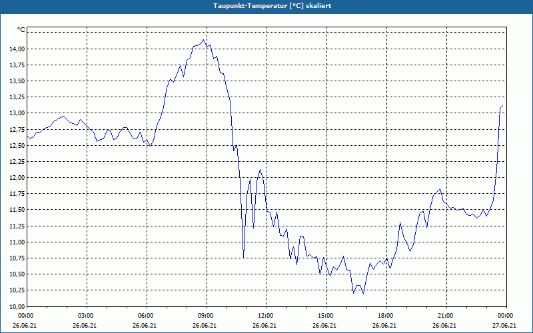Select the 26.06.21 date under 03:00
533x333 pixels.
[85, 326]
